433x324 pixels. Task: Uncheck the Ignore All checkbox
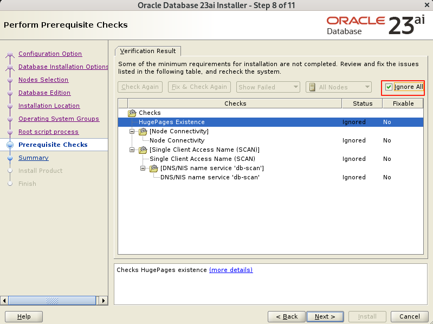[x=389, y=87]
